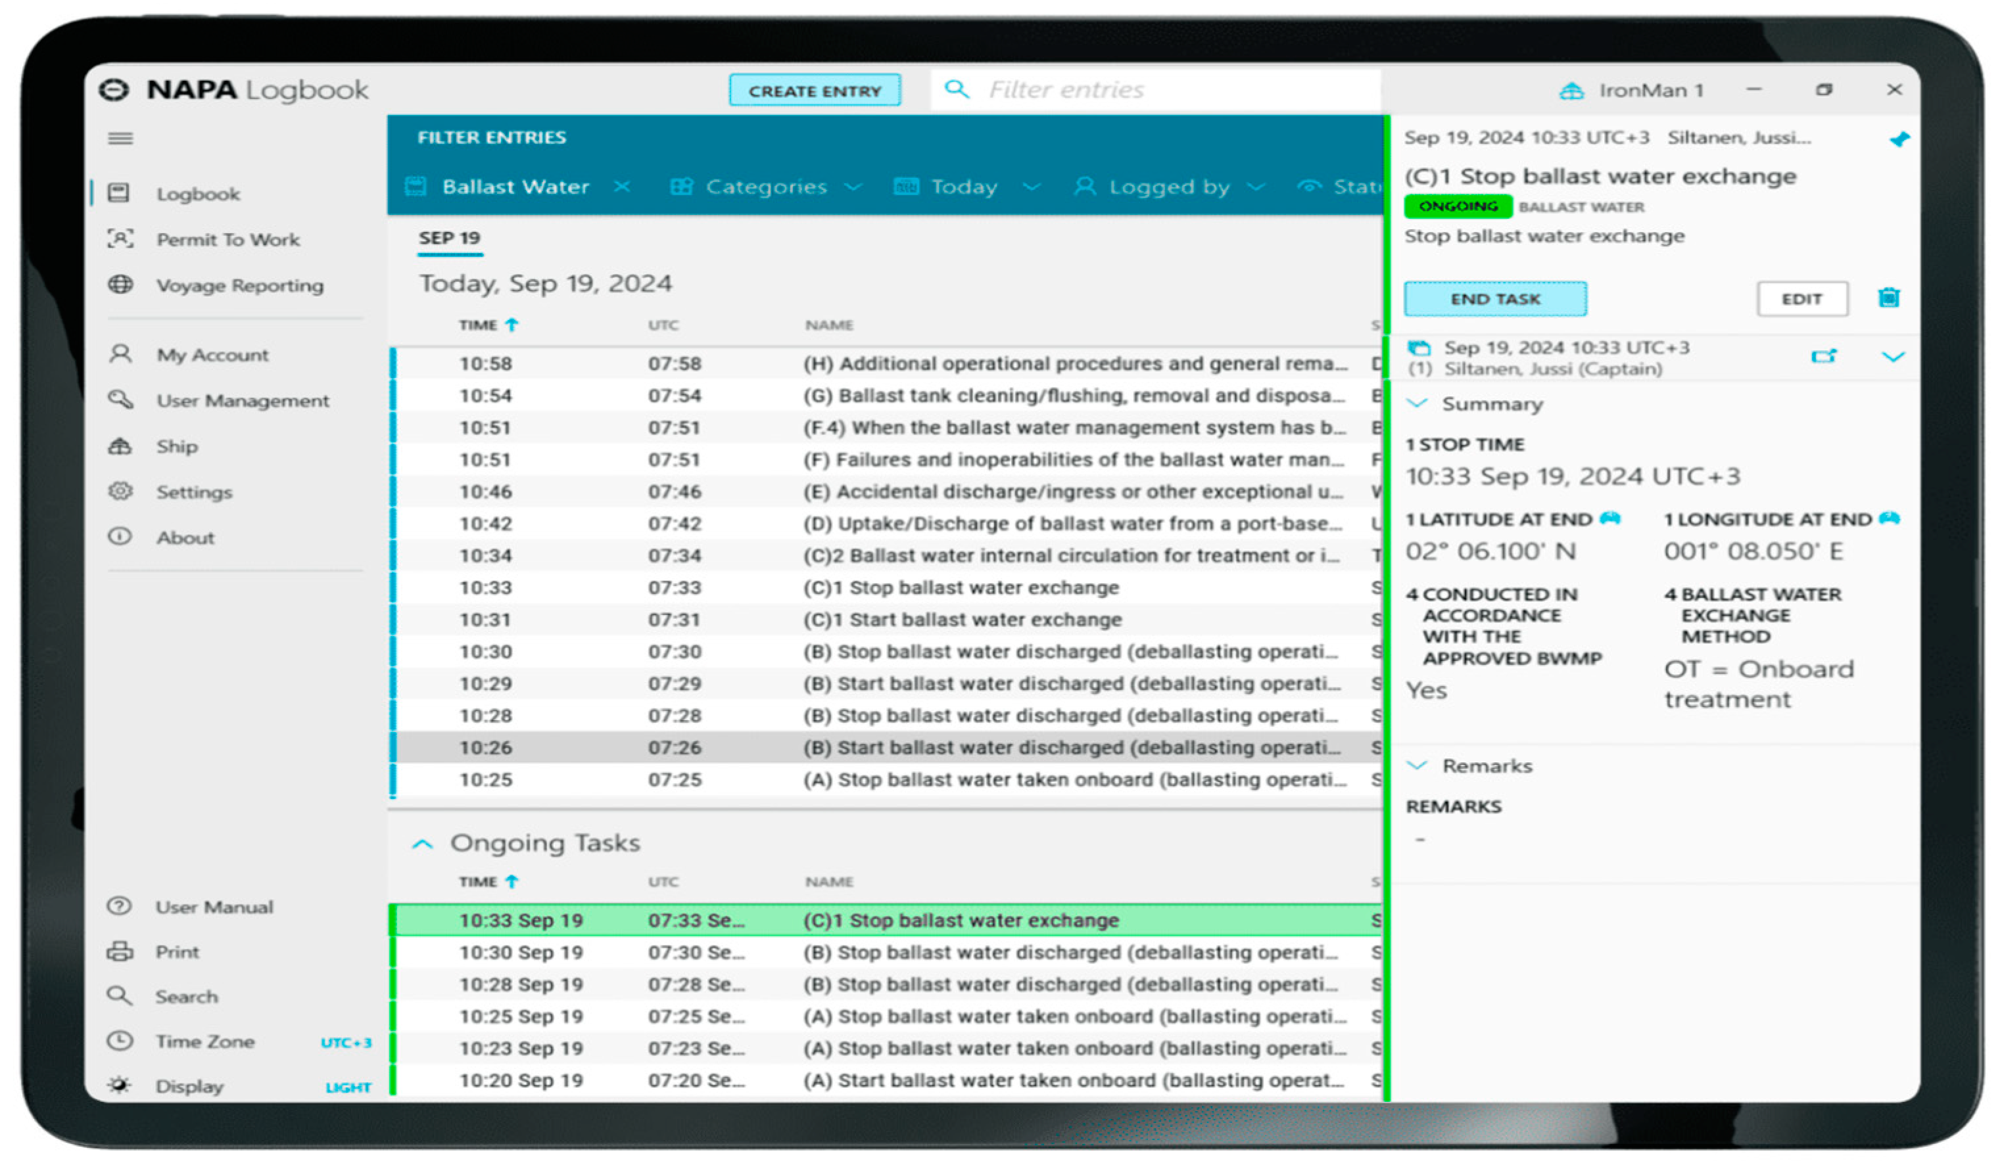Open the Ship page from the sidebar
Screen dimensions: 1998x1167
pos(176,446)
